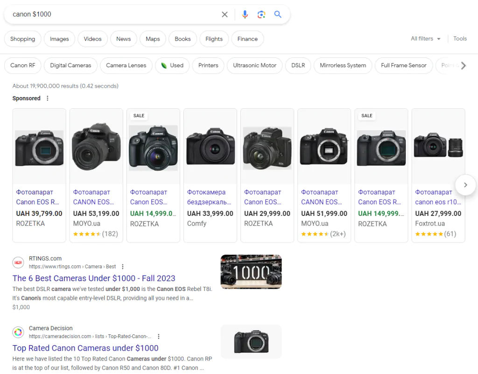Screen dimensions: 478x374
Task: Show more filter chips with right chevron
Action: 464,65
